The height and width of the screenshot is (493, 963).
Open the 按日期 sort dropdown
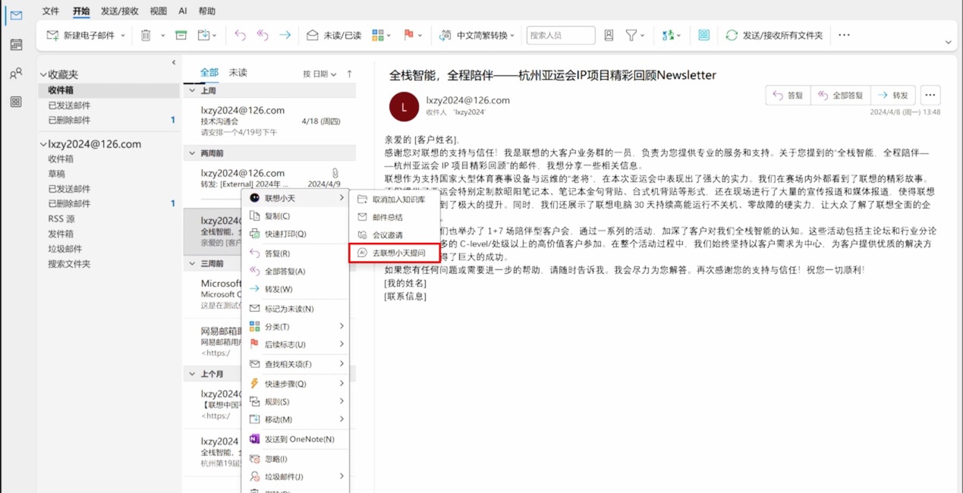pyautogui.click(x=319, y=74)
